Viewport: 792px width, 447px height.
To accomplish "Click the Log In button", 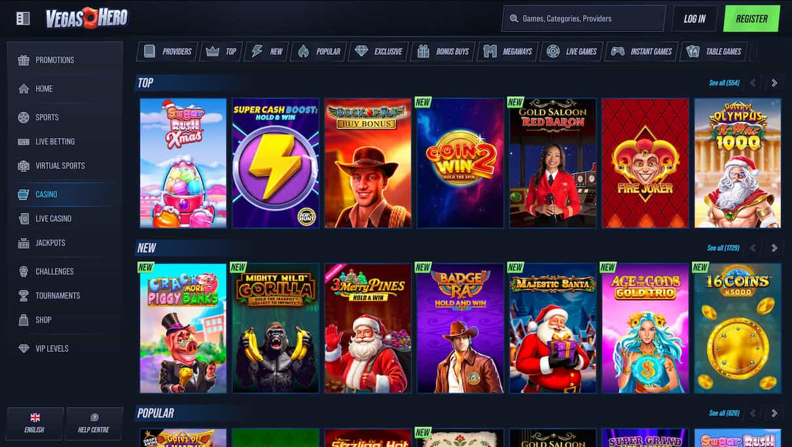I will pyautogui.click(x=694, y=19).
